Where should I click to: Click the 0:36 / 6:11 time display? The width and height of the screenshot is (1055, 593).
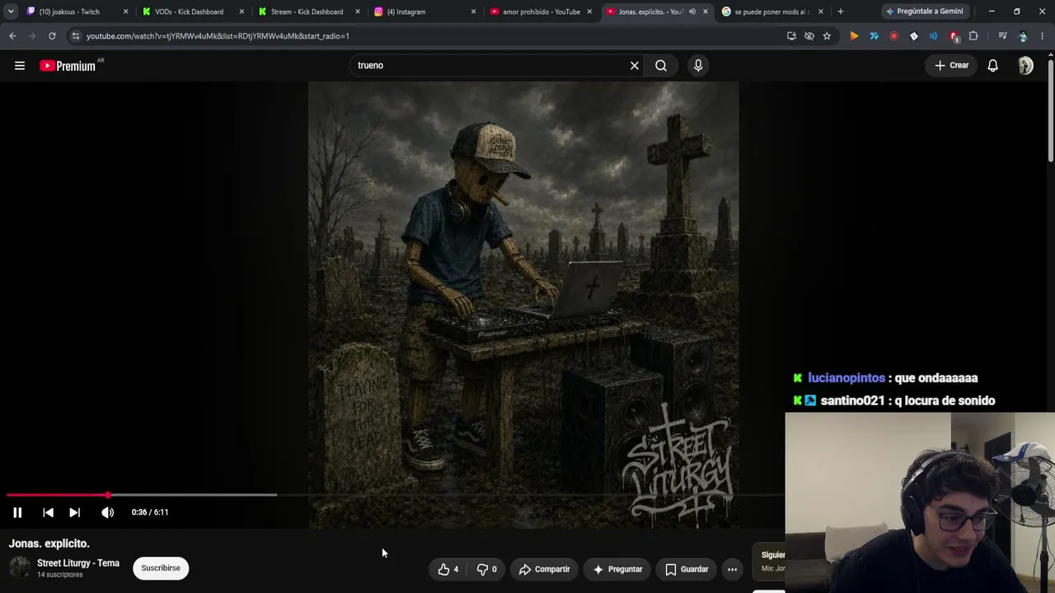(x=150, y=512)
